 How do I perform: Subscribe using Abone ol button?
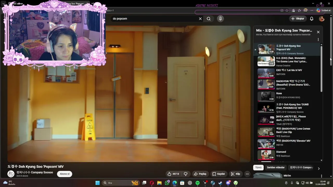point(65,174)
